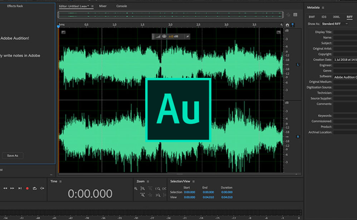The height and width of the screenshot is (220, 357).
Task: Switch to the Mixer tab
Action: click(103, 6)
